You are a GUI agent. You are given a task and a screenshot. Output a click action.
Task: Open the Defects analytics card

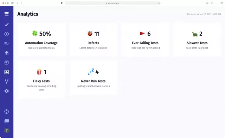[93, 40]
